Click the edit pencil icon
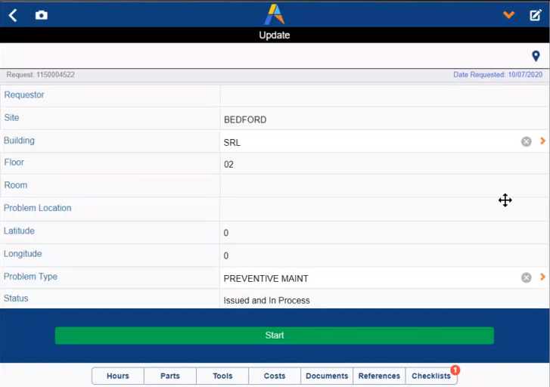 point(536,15)
